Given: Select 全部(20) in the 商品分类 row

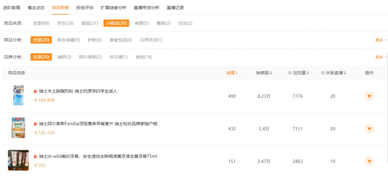Looking at the screenshot, I should (41, 40).
